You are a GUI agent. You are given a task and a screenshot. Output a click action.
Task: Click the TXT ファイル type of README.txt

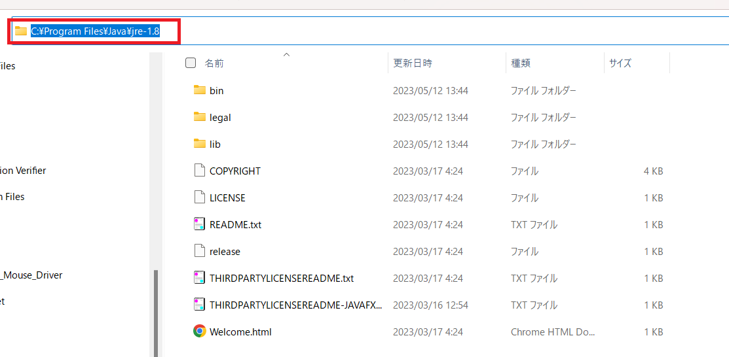pos(534,225)
